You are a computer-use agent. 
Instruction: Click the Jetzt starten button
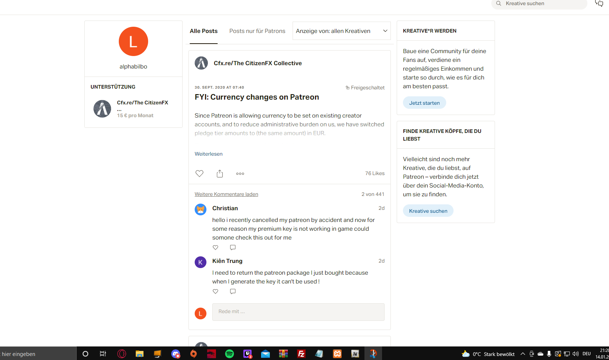click(x=425, y=103)
